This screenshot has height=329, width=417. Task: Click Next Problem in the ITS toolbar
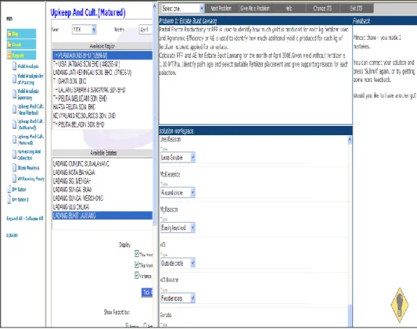click(221, 9)
